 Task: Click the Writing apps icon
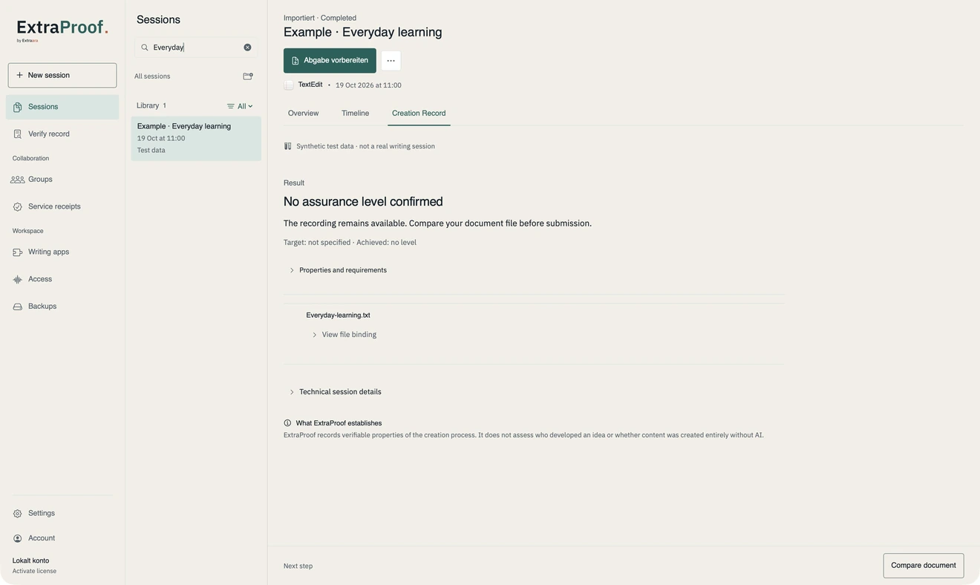click(18, 252)
